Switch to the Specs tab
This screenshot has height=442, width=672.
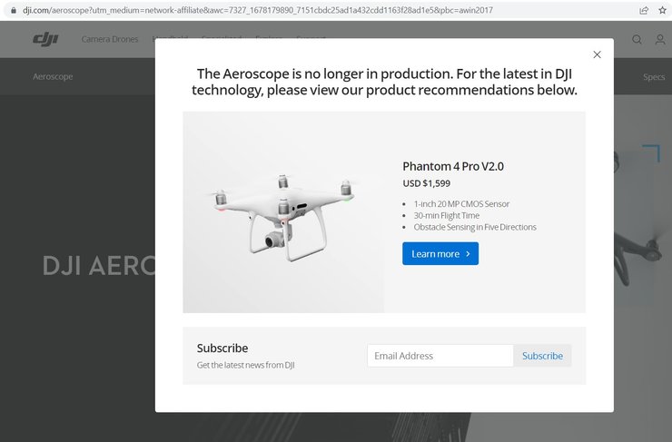pyautogui.click(x=654, y=77)
